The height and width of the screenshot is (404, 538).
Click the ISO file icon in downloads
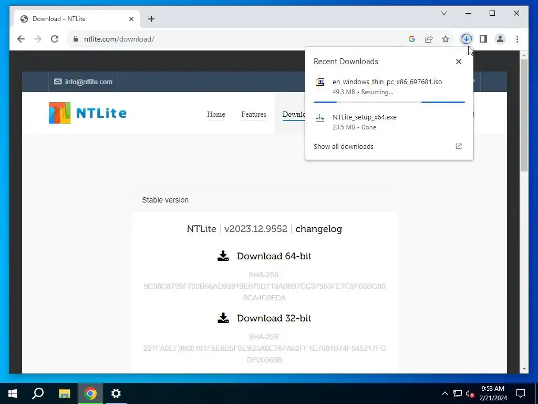point(320,82)
